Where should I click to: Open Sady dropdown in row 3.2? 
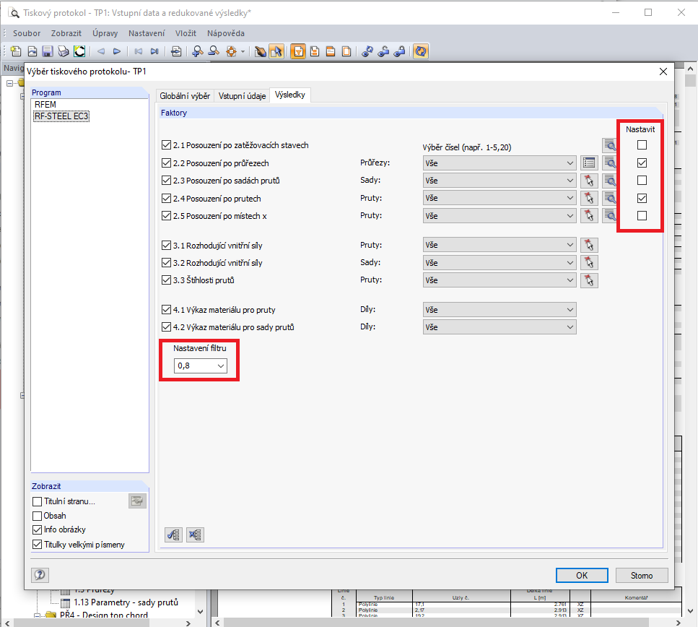pyautogui.click(x=499, y=262)
